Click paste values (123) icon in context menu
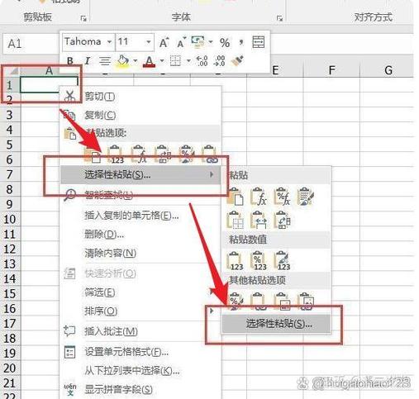The image size is (419, 399). coord(116,154)
